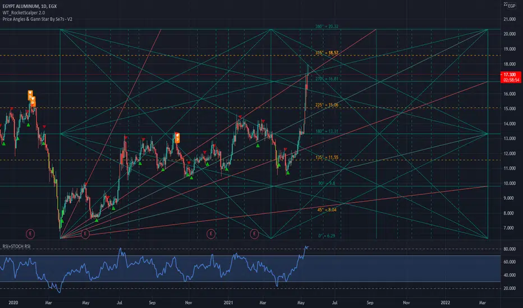
Task: Click the blue RSI line at its peak above 80
Action: 306,247
